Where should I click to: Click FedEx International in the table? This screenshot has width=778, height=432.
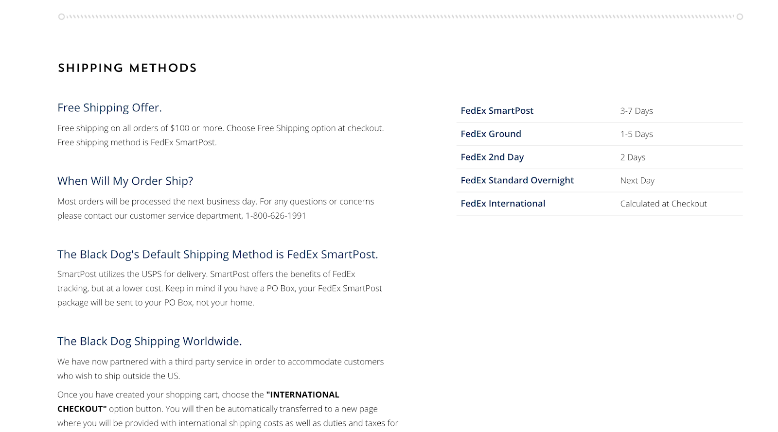(503, 204)
